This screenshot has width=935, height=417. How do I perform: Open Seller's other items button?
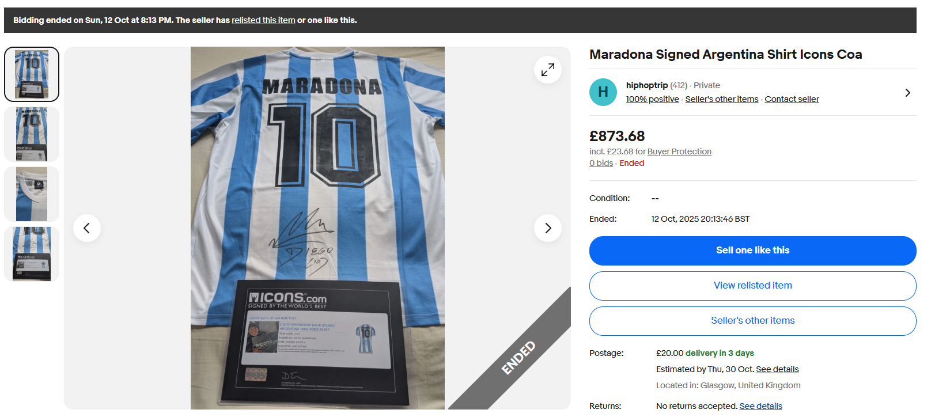tap(752, 321)
